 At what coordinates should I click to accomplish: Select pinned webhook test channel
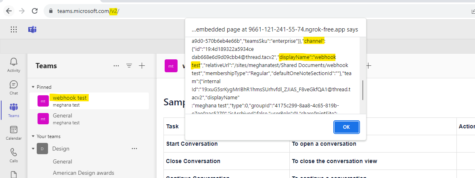(x=89, y=101)
